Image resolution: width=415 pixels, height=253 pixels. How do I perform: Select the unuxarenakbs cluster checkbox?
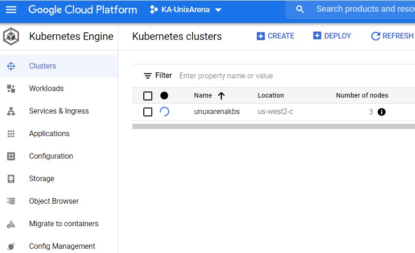pyautogui.click(x=148, y=112)
